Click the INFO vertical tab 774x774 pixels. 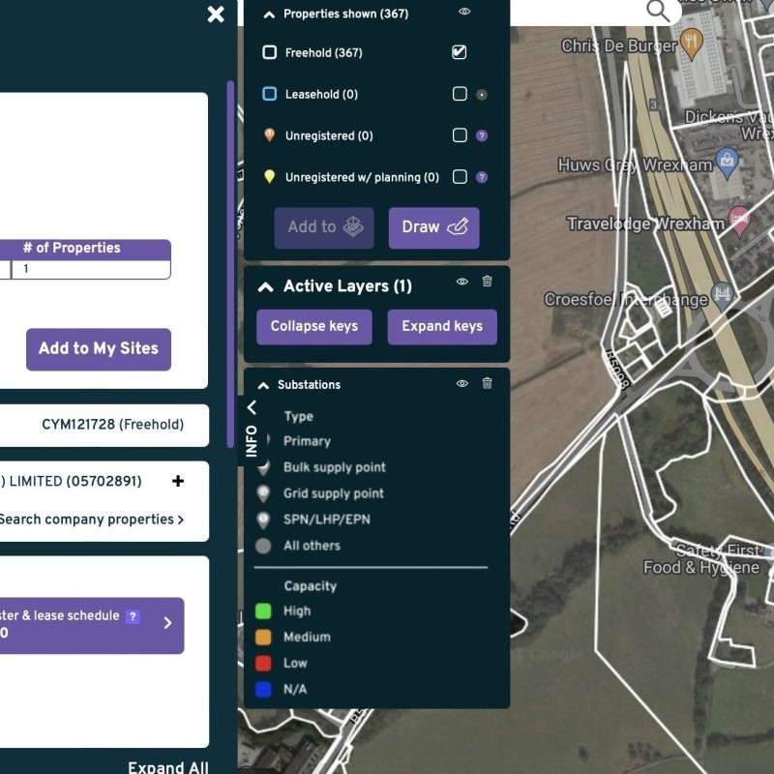(x=252, y=441)
